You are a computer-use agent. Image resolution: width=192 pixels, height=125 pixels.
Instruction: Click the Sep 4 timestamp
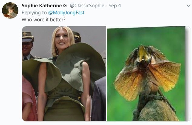[115, 6]
